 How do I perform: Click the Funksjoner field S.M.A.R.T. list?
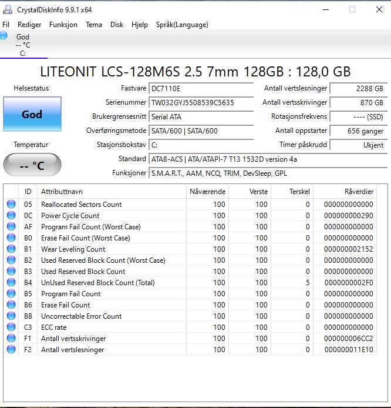pos(268,173)
